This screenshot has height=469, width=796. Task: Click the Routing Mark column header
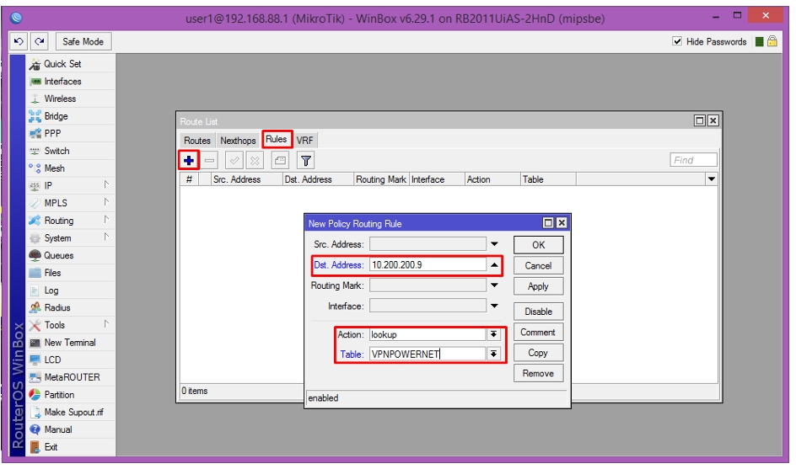pyautogui.click(x=381, y=179)
